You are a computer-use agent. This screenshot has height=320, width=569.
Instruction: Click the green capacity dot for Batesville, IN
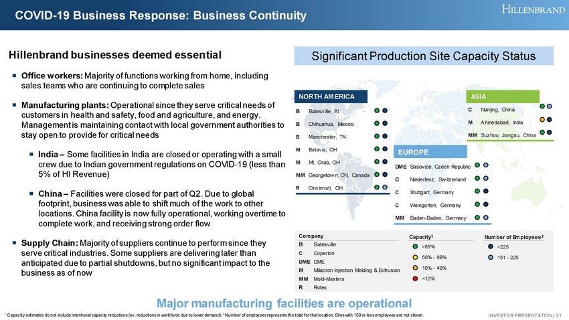coord(378,110)
